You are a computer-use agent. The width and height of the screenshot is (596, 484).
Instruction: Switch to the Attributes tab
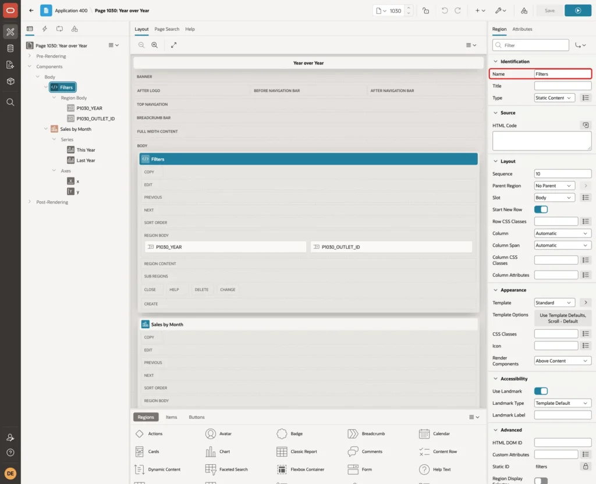522,29
